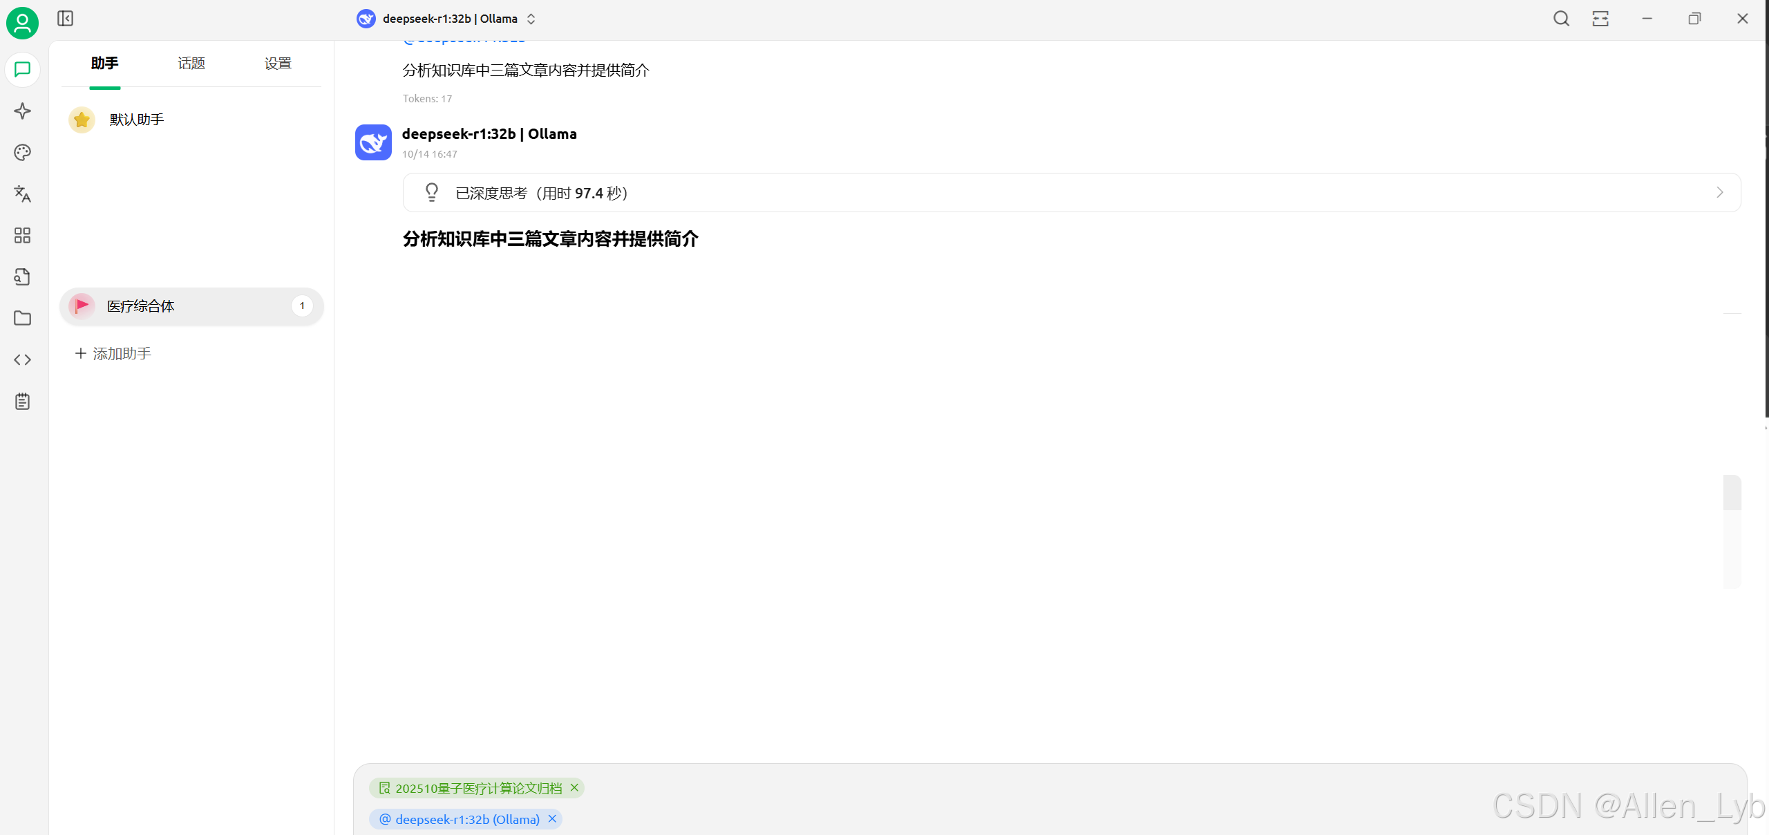Open the user avatar profile icon

(x=22, y=23)
